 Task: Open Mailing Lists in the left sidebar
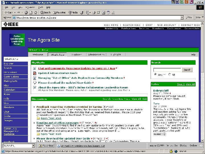click(11, 81)
